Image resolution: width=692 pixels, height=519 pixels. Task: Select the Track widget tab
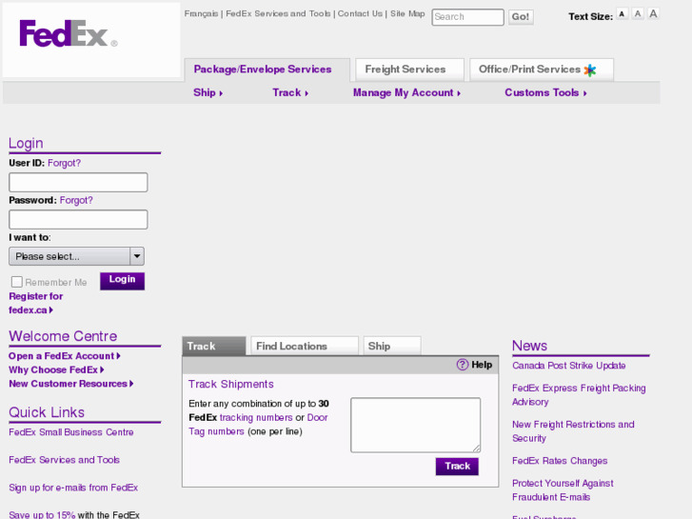tap(213, 346)
